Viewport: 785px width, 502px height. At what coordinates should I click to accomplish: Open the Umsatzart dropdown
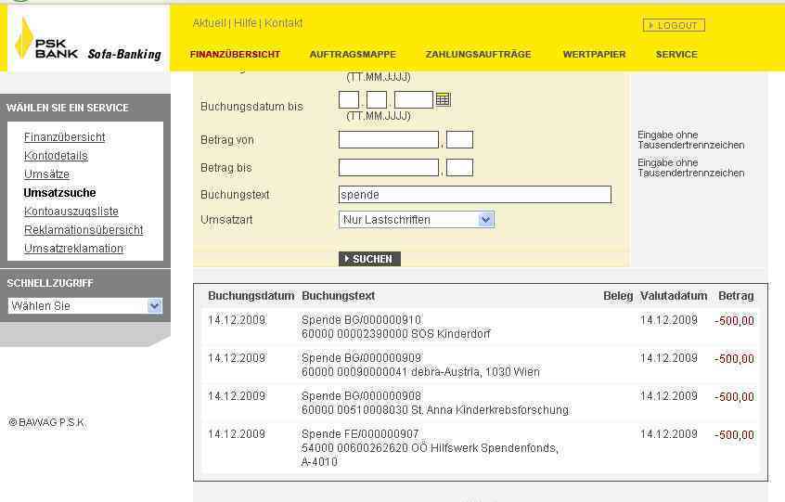pos(417,220)
